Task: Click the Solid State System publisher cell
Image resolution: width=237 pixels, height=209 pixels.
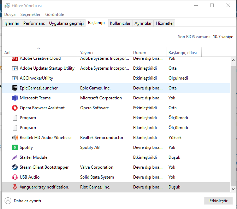Action: tap(97, 177)
